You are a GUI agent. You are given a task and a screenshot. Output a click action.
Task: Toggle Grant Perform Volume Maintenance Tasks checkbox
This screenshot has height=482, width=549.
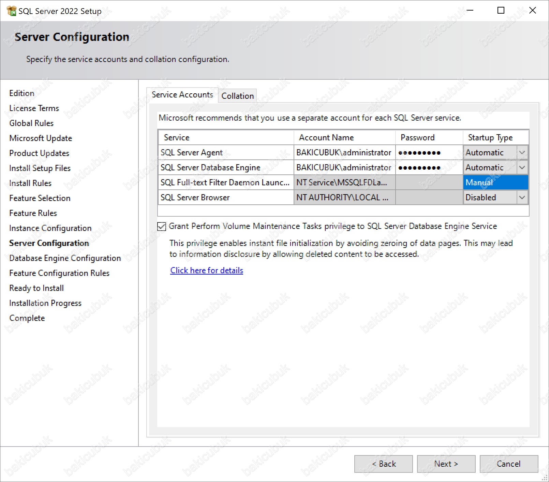coord(162,227)
